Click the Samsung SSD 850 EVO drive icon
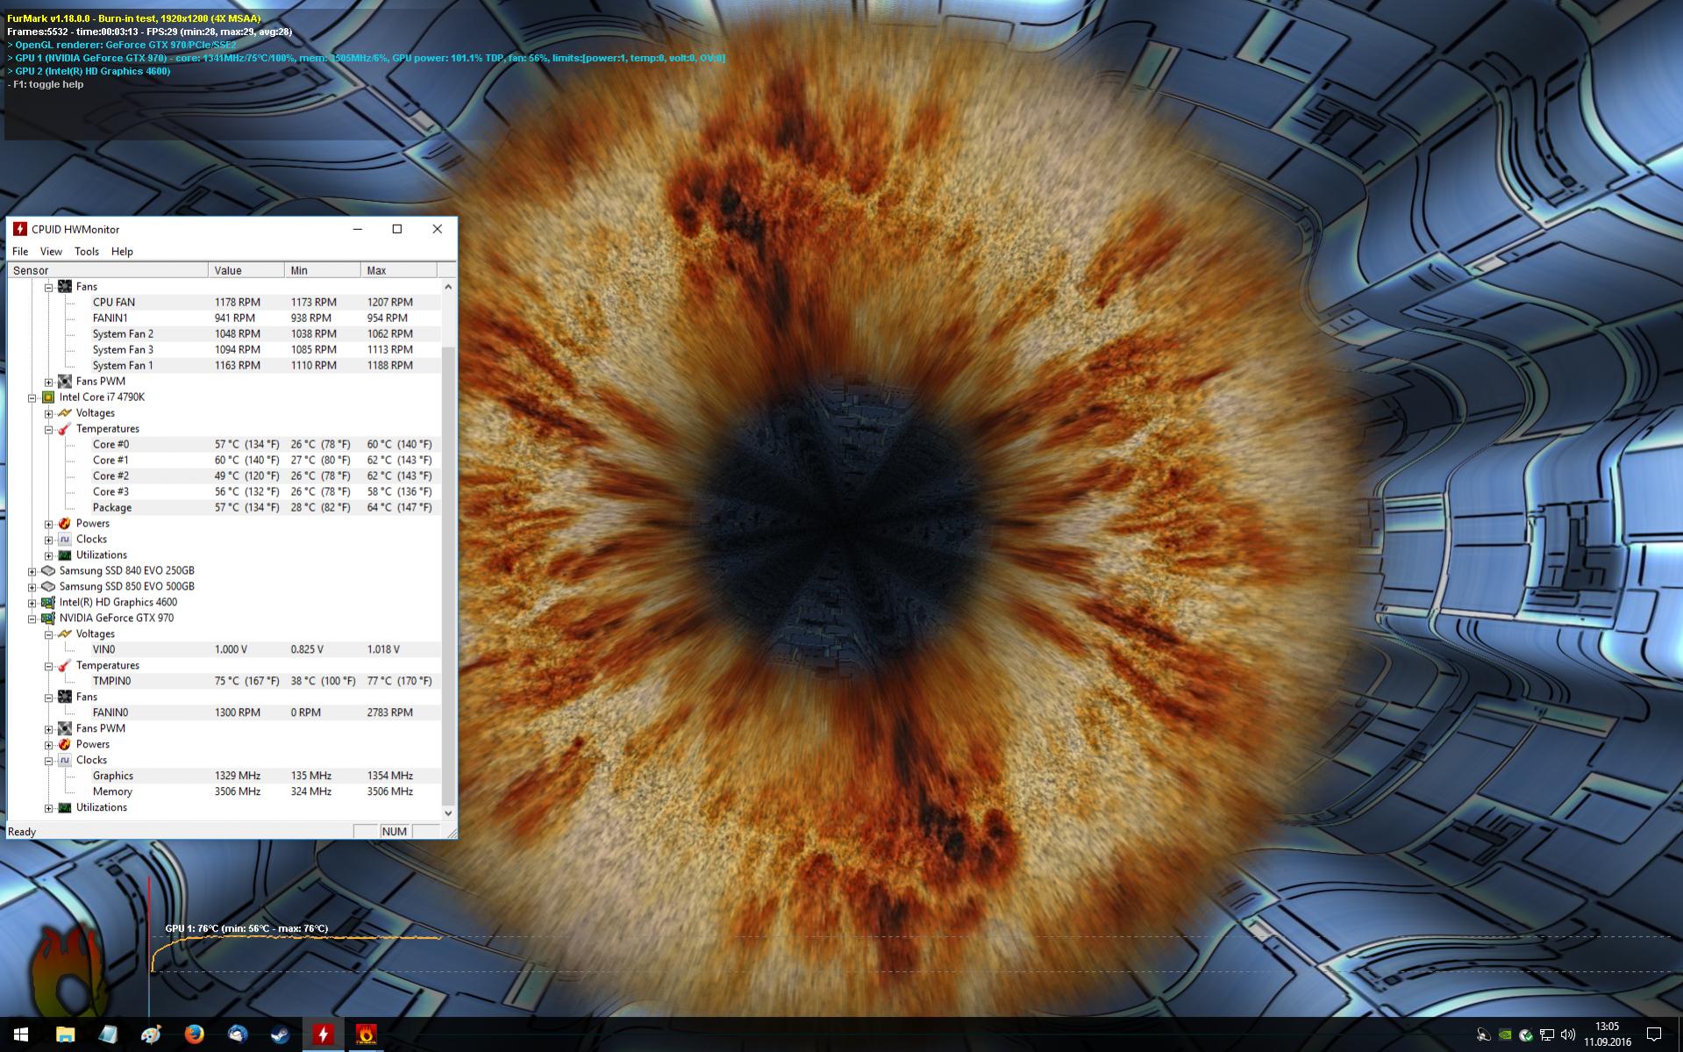The image size is (1683, 1052). [x=48, y=587]
